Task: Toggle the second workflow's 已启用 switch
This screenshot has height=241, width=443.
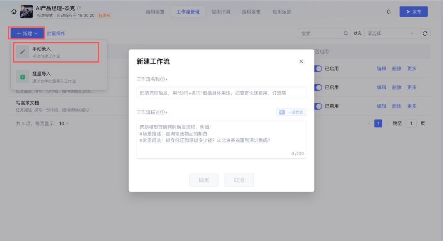Action: coord(318,87)
